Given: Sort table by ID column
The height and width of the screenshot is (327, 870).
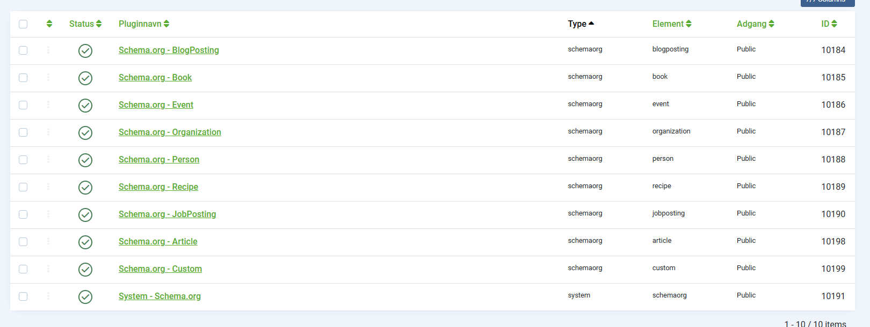Looking at the screenshot, I should coord(829,24).
